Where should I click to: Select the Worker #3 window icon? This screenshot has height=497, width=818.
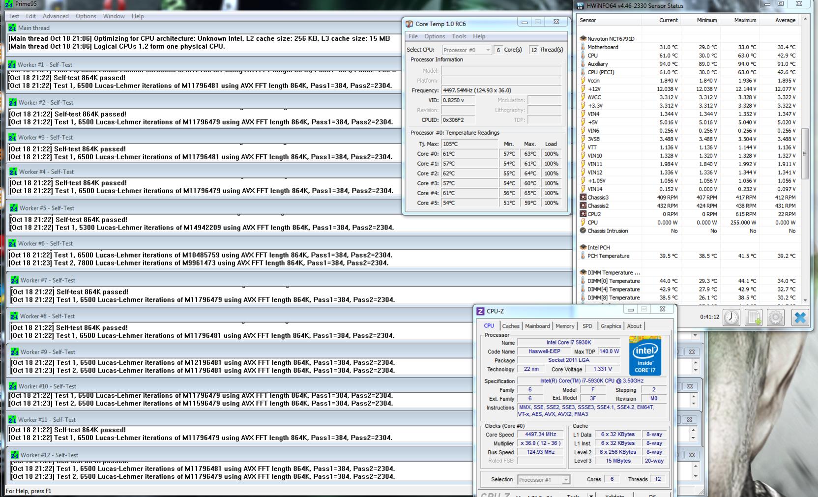coord(12,137)
